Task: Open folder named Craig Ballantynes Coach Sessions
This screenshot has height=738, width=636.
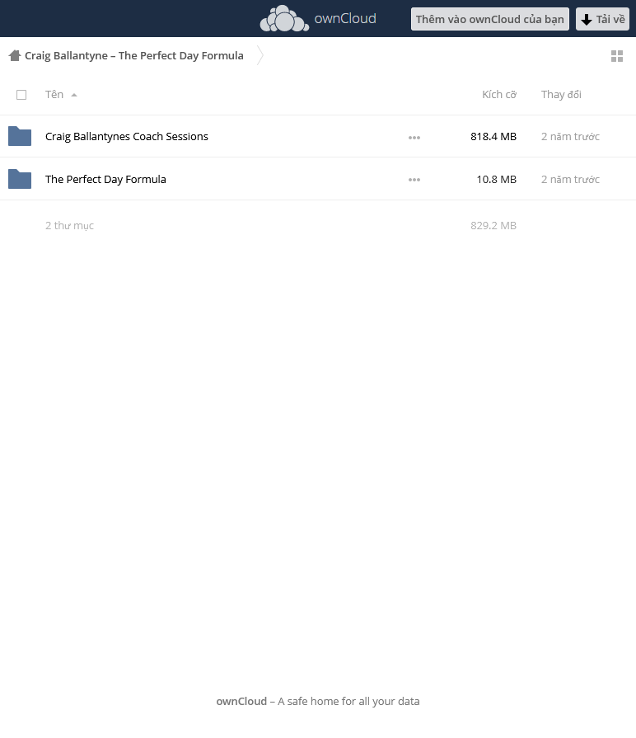Action: (x=126, y=137)
